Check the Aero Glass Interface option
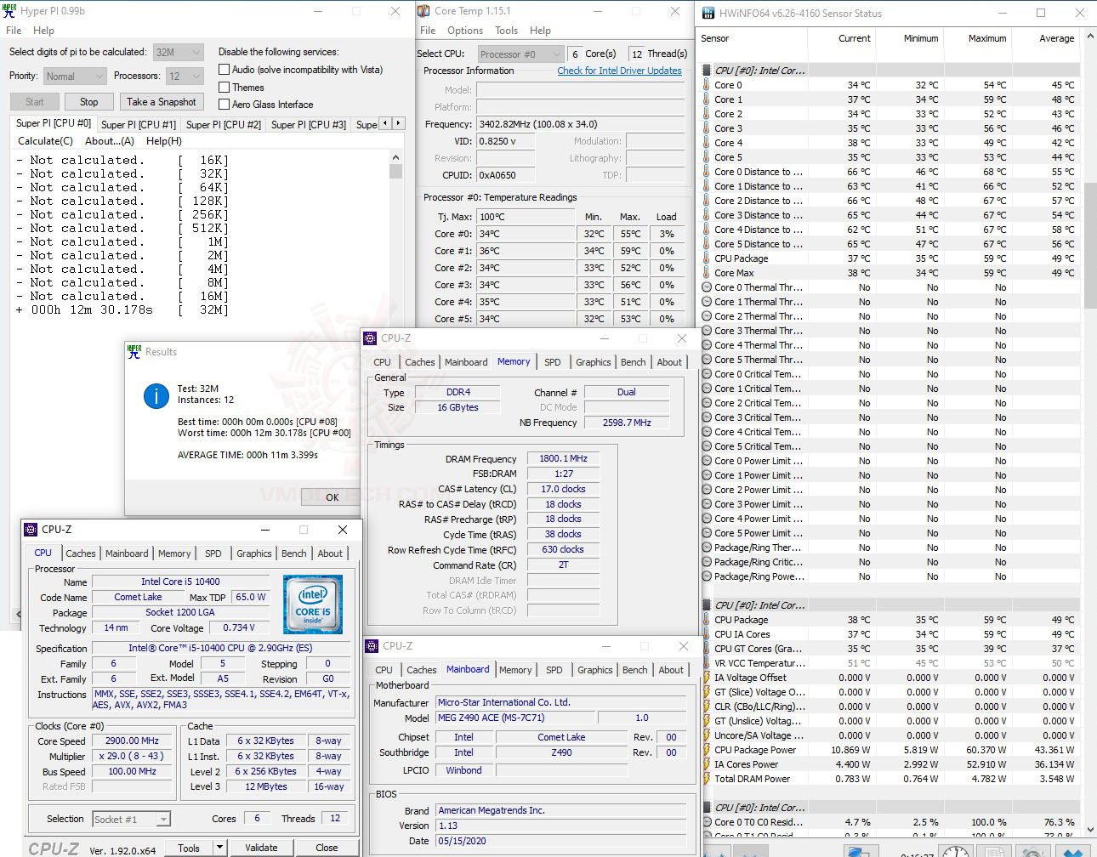The height and width of the screenshot is (857, 1097). tap(225, 105)
